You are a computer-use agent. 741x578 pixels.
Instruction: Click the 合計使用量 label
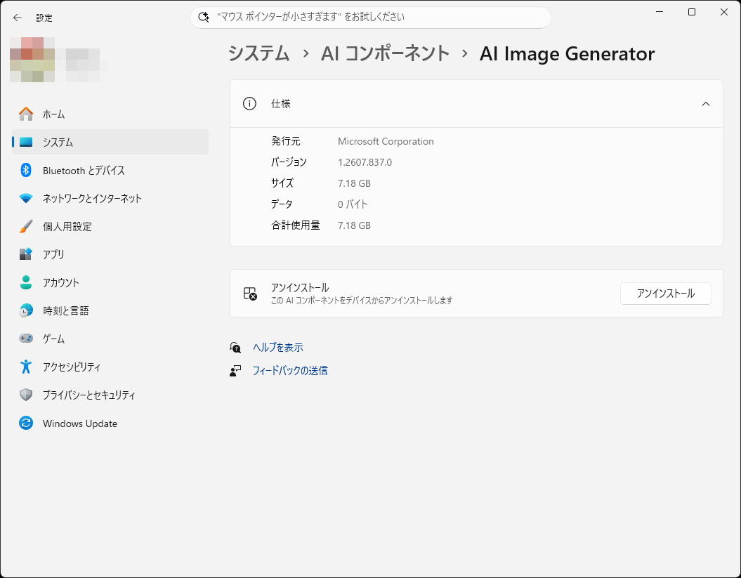pos(296,225)
